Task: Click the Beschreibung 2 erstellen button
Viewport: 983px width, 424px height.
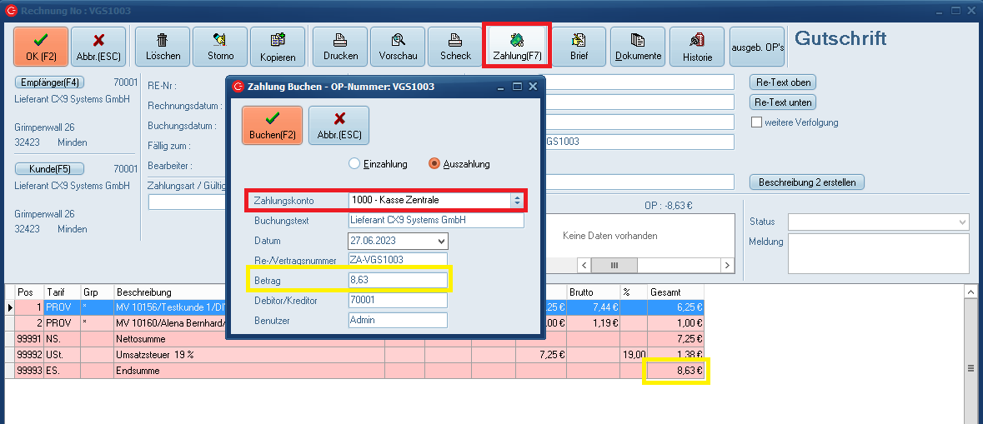Action: click(x=807, y=182)
